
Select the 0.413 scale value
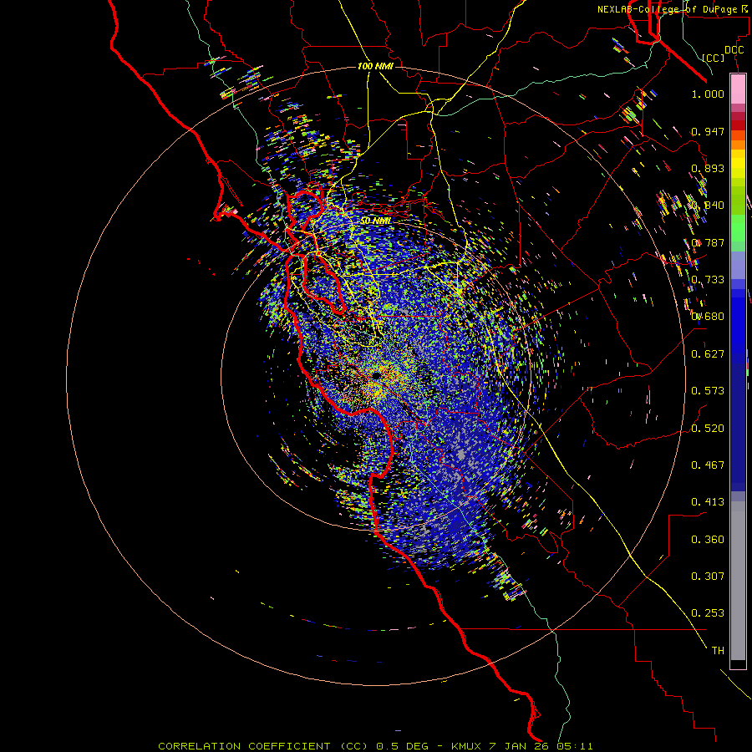pos(708,502)
